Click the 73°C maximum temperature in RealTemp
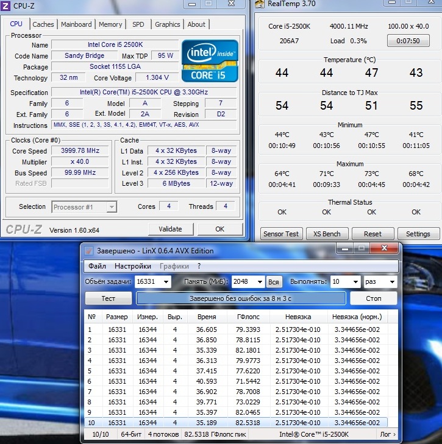Screen dimensions: 442x444 coord(371,174)
